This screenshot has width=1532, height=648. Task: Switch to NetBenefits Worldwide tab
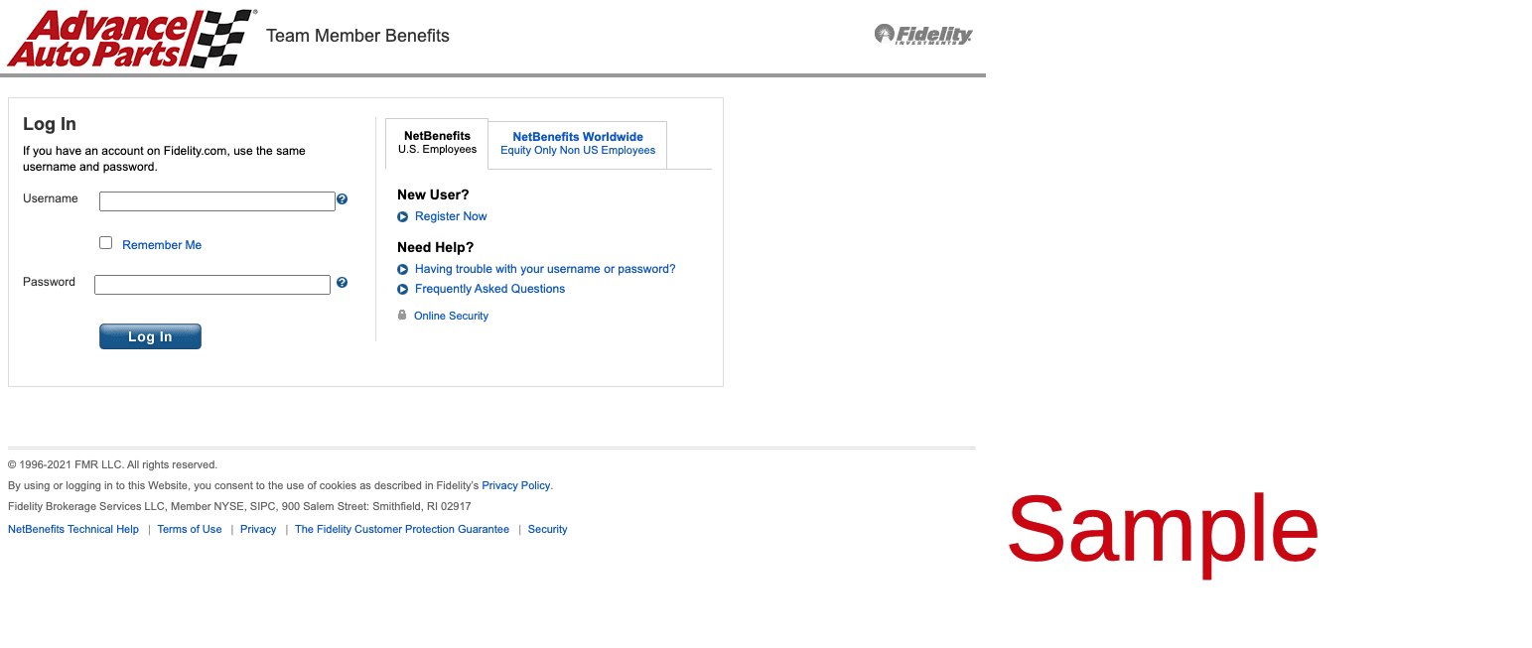coord(578,144)
